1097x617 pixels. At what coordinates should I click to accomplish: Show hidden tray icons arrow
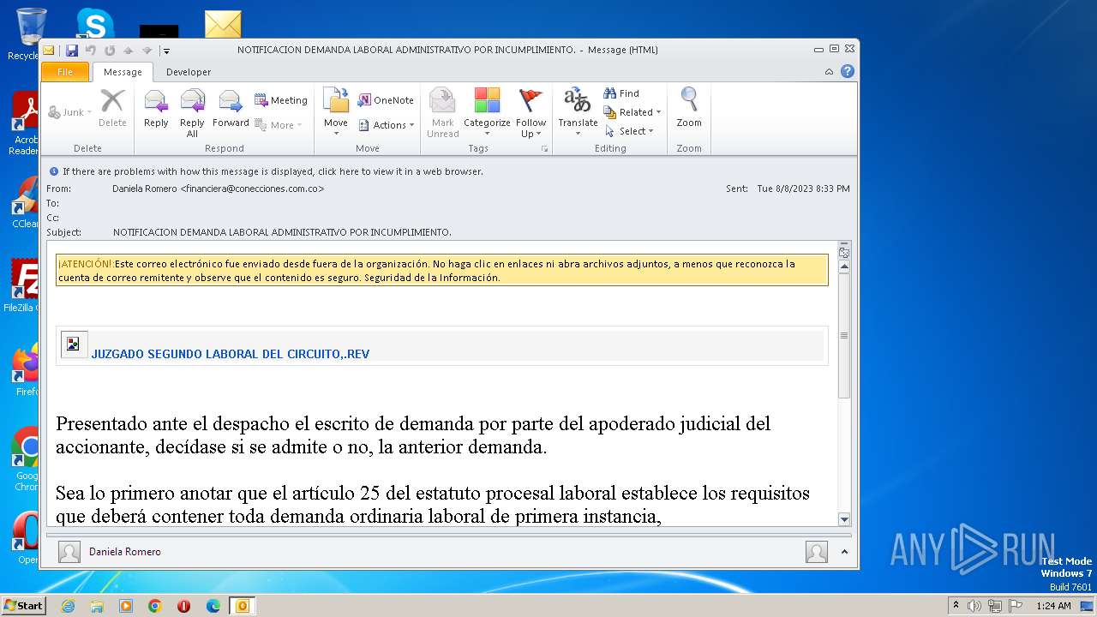click(x=956, y=606)
